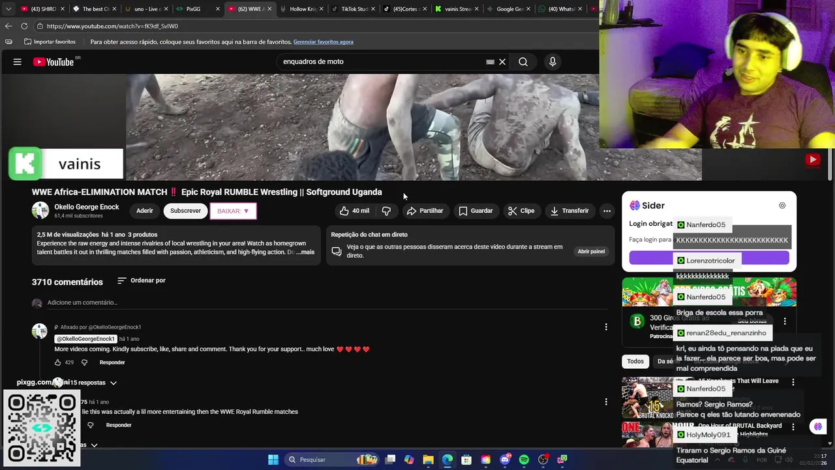Image resolution: width=835 pixels, height=470 pixels.
Task: Open Importar favoritos bookmark item
Action: click(50, 42)
